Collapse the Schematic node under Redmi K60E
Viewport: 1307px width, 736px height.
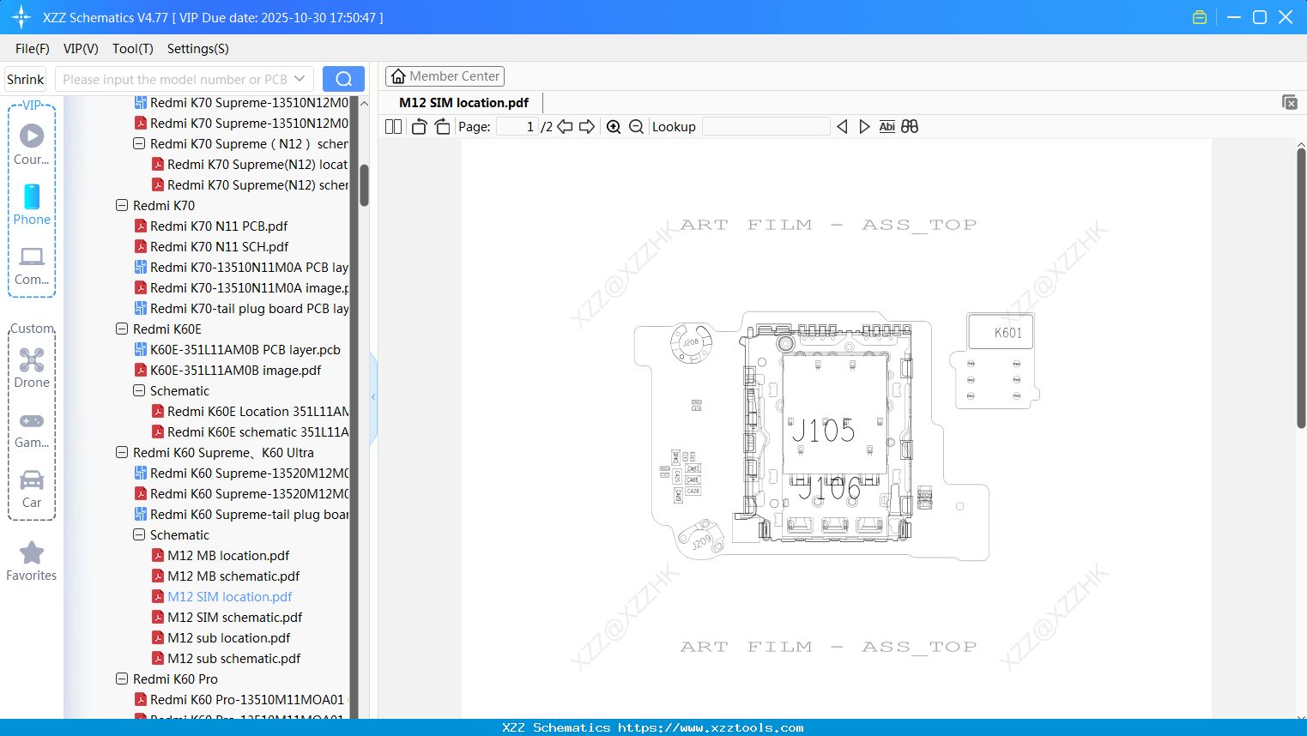[139, 390]
